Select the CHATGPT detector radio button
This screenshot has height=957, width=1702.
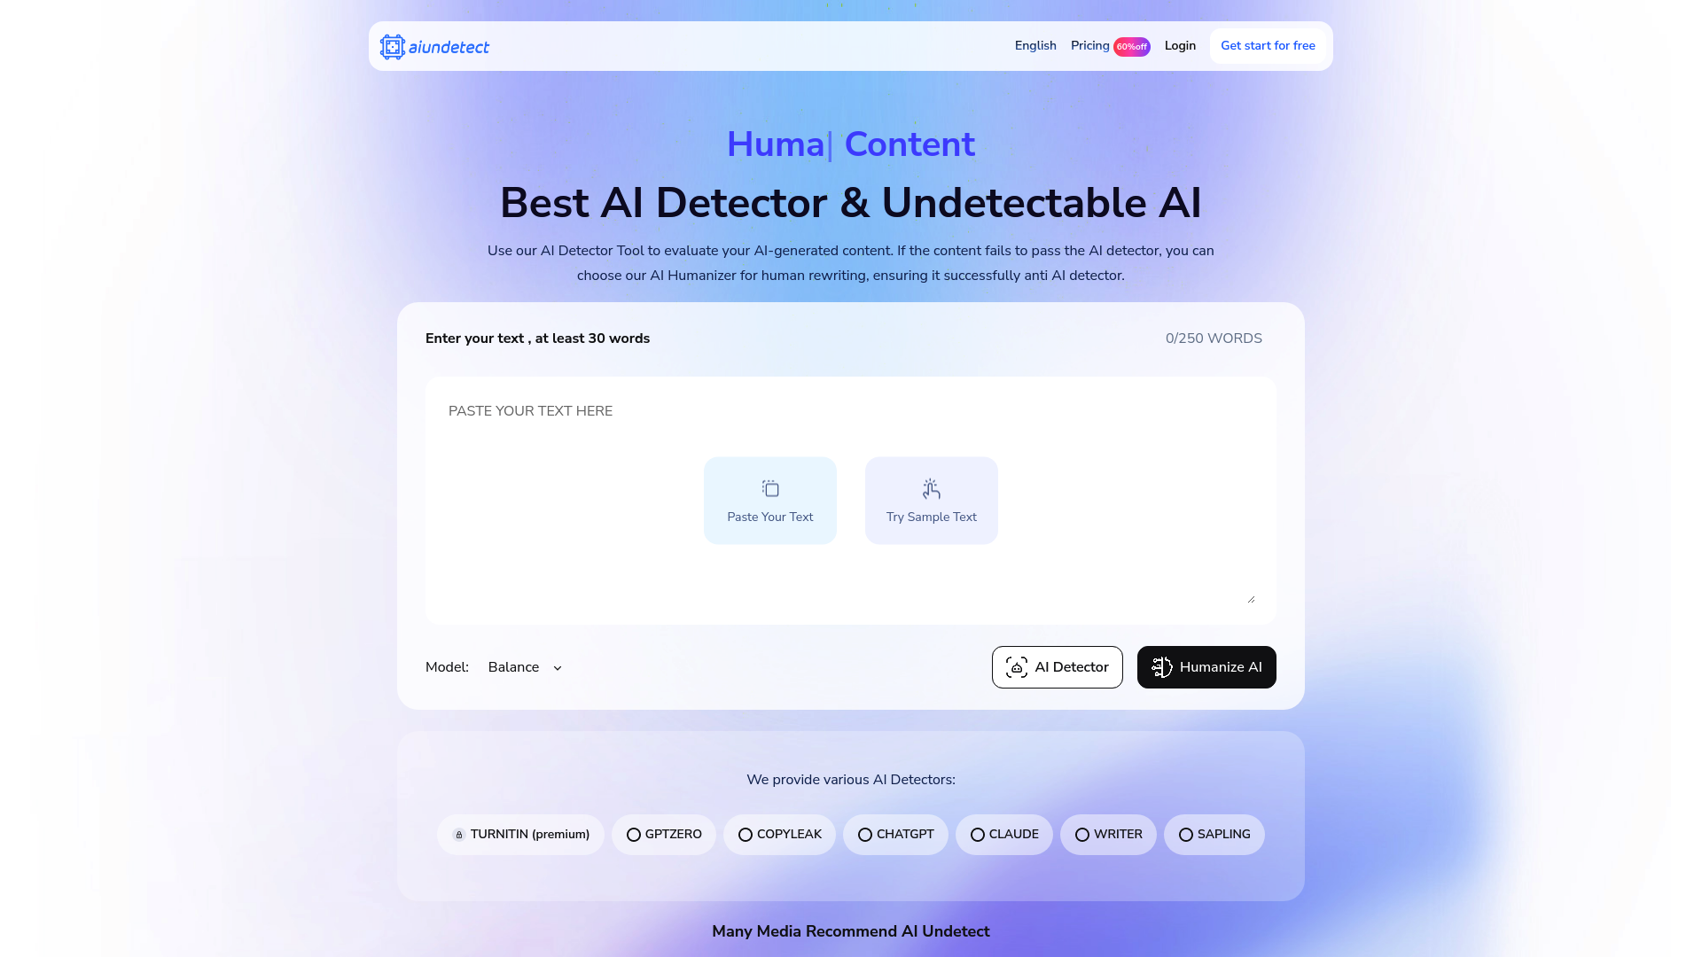tap(865, 835)
